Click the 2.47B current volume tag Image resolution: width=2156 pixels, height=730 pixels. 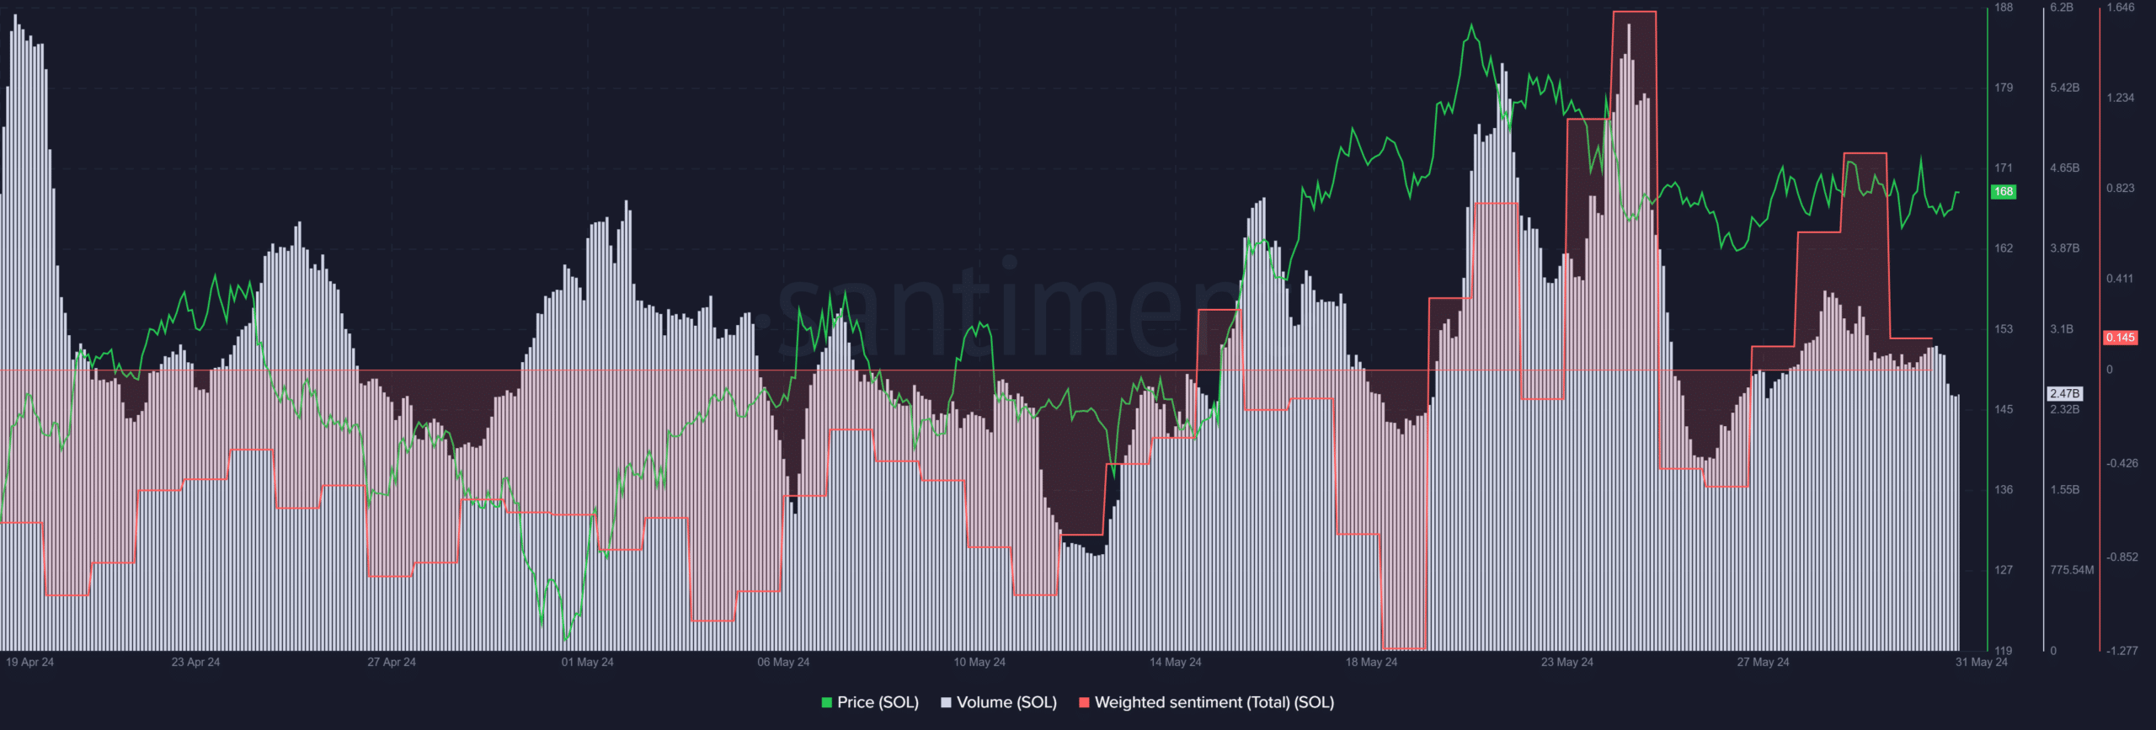tap(2065, 393)
